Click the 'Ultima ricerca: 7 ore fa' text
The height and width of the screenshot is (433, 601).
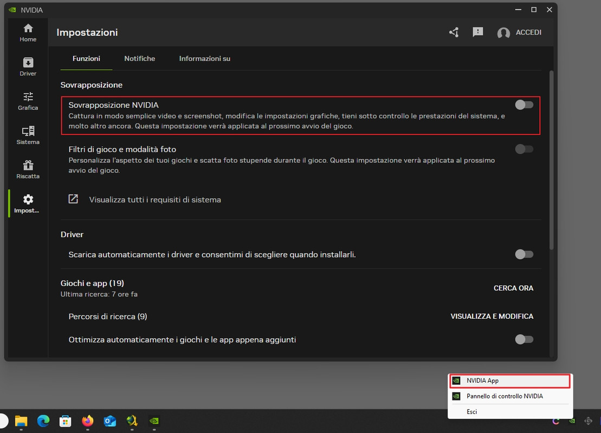coord(99,294)
